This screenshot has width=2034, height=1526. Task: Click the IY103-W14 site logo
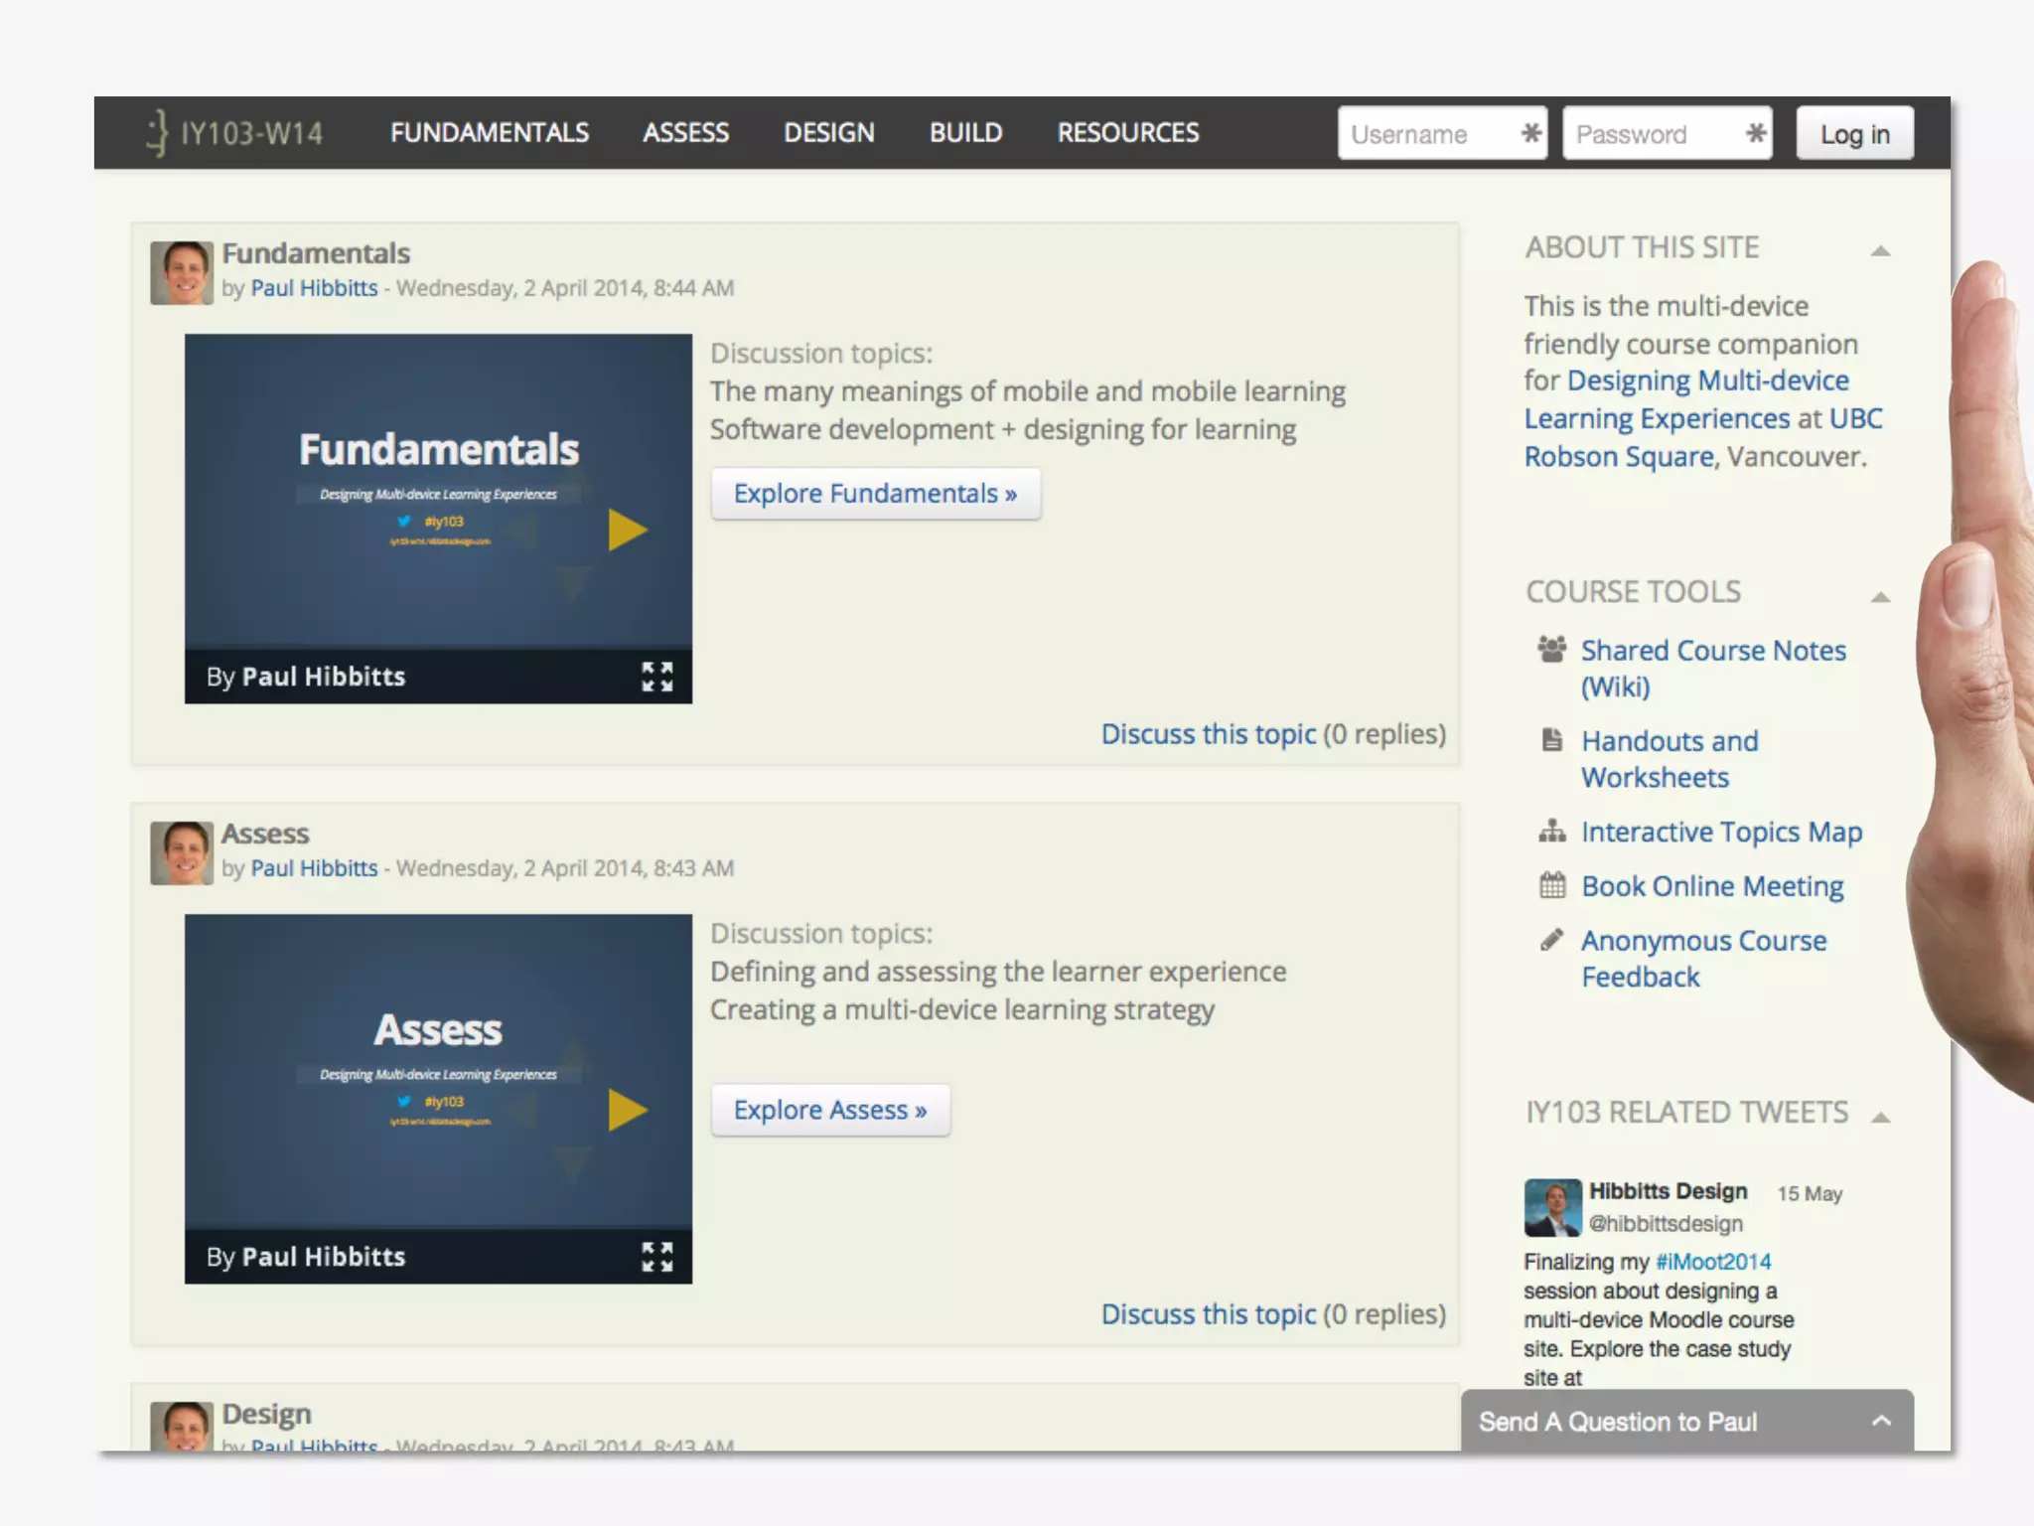coord(235,133)
